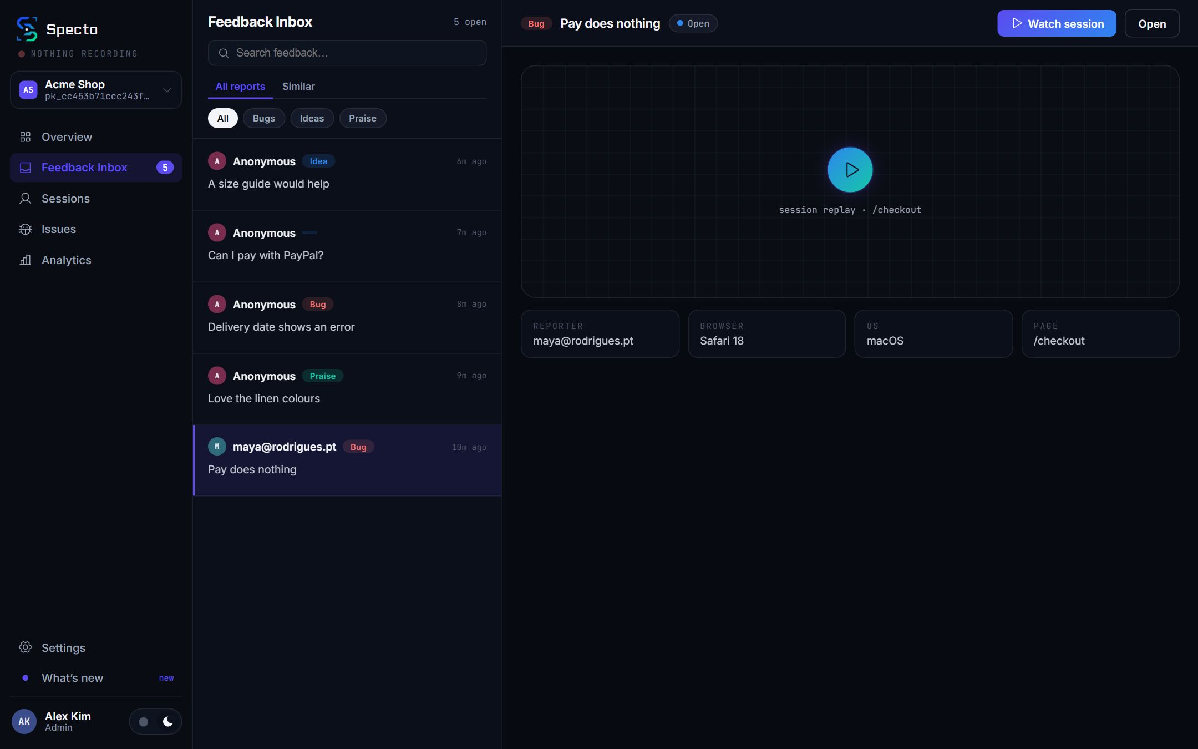Click the What's new dot indicator
Viewport: 1198px width, 749px height.
(x=26, y=678)
